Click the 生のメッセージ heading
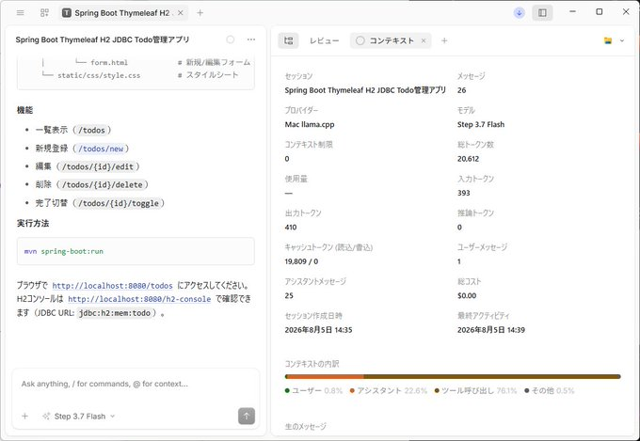 click(305, 426)
